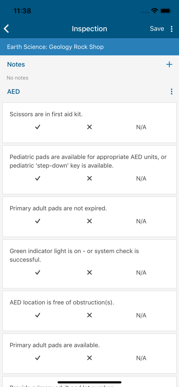Mark pediatric pads item with the X

pos(89,178)
